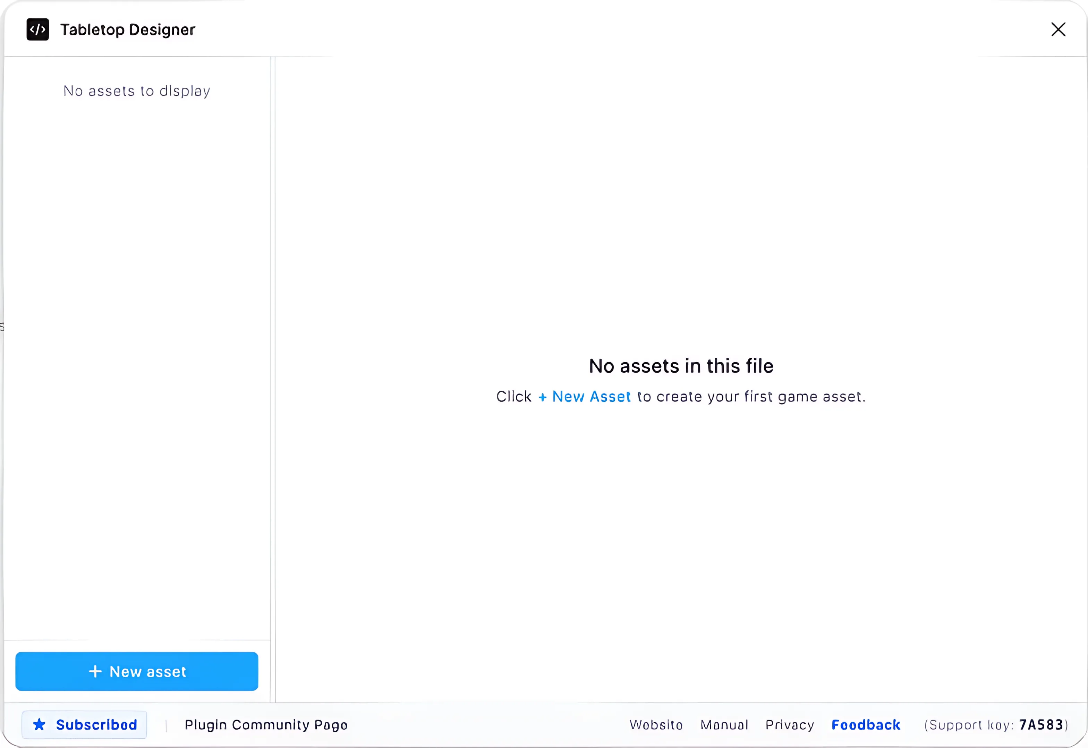Click the plus icon on New asset
1088x748 pixels.
[x=95, y=672]
